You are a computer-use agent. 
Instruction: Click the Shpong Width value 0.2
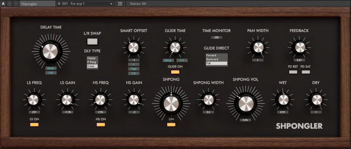[x=208, y=112]
